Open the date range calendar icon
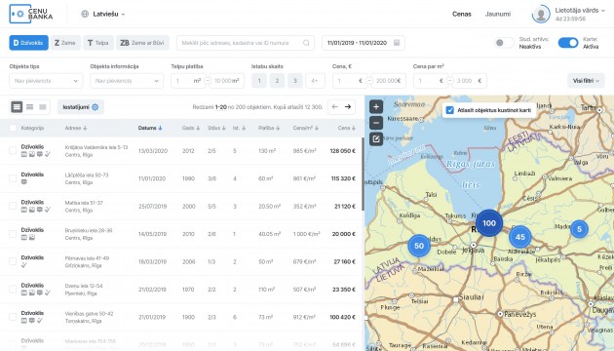The width and height of the screenshot is (614, 351). (397, 43)
